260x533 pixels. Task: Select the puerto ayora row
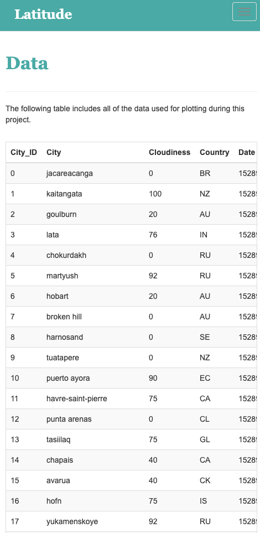click(x=131, y=378)
